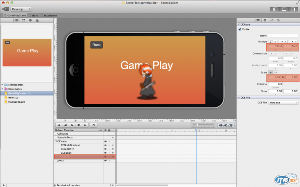Click the Rotation degrees field
The width and height of the screenshot is (300, 187).
pos(275,84)
